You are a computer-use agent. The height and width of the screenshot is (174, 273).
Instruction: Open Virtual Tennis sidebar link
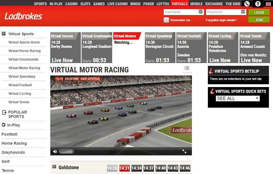coord(19,102)
